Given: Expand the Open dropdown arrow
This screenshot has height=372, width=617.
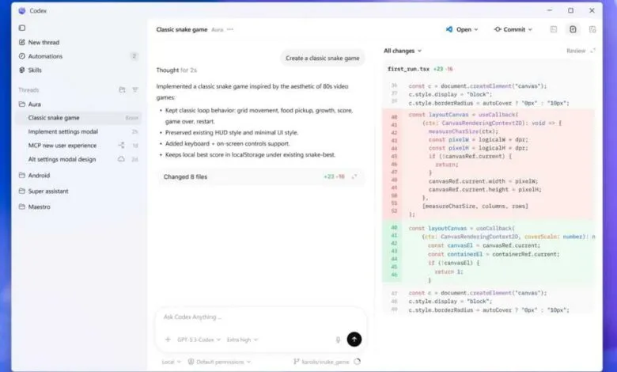Looking at the screenshot, I should [476, 29].
